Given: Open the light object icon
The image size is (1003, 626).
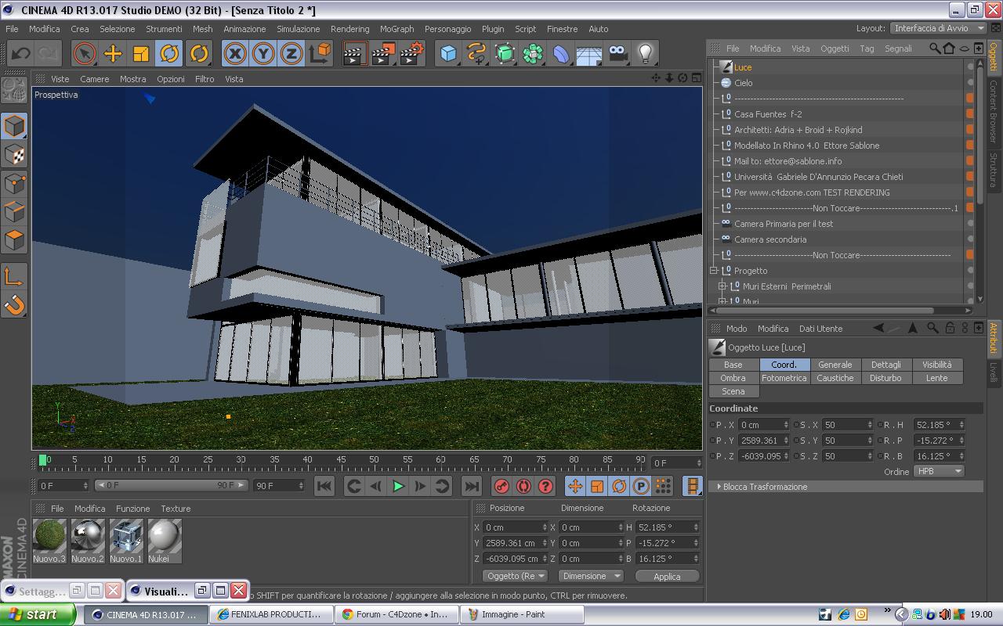Looking at the screenshot, I should [x=645, y=53].
